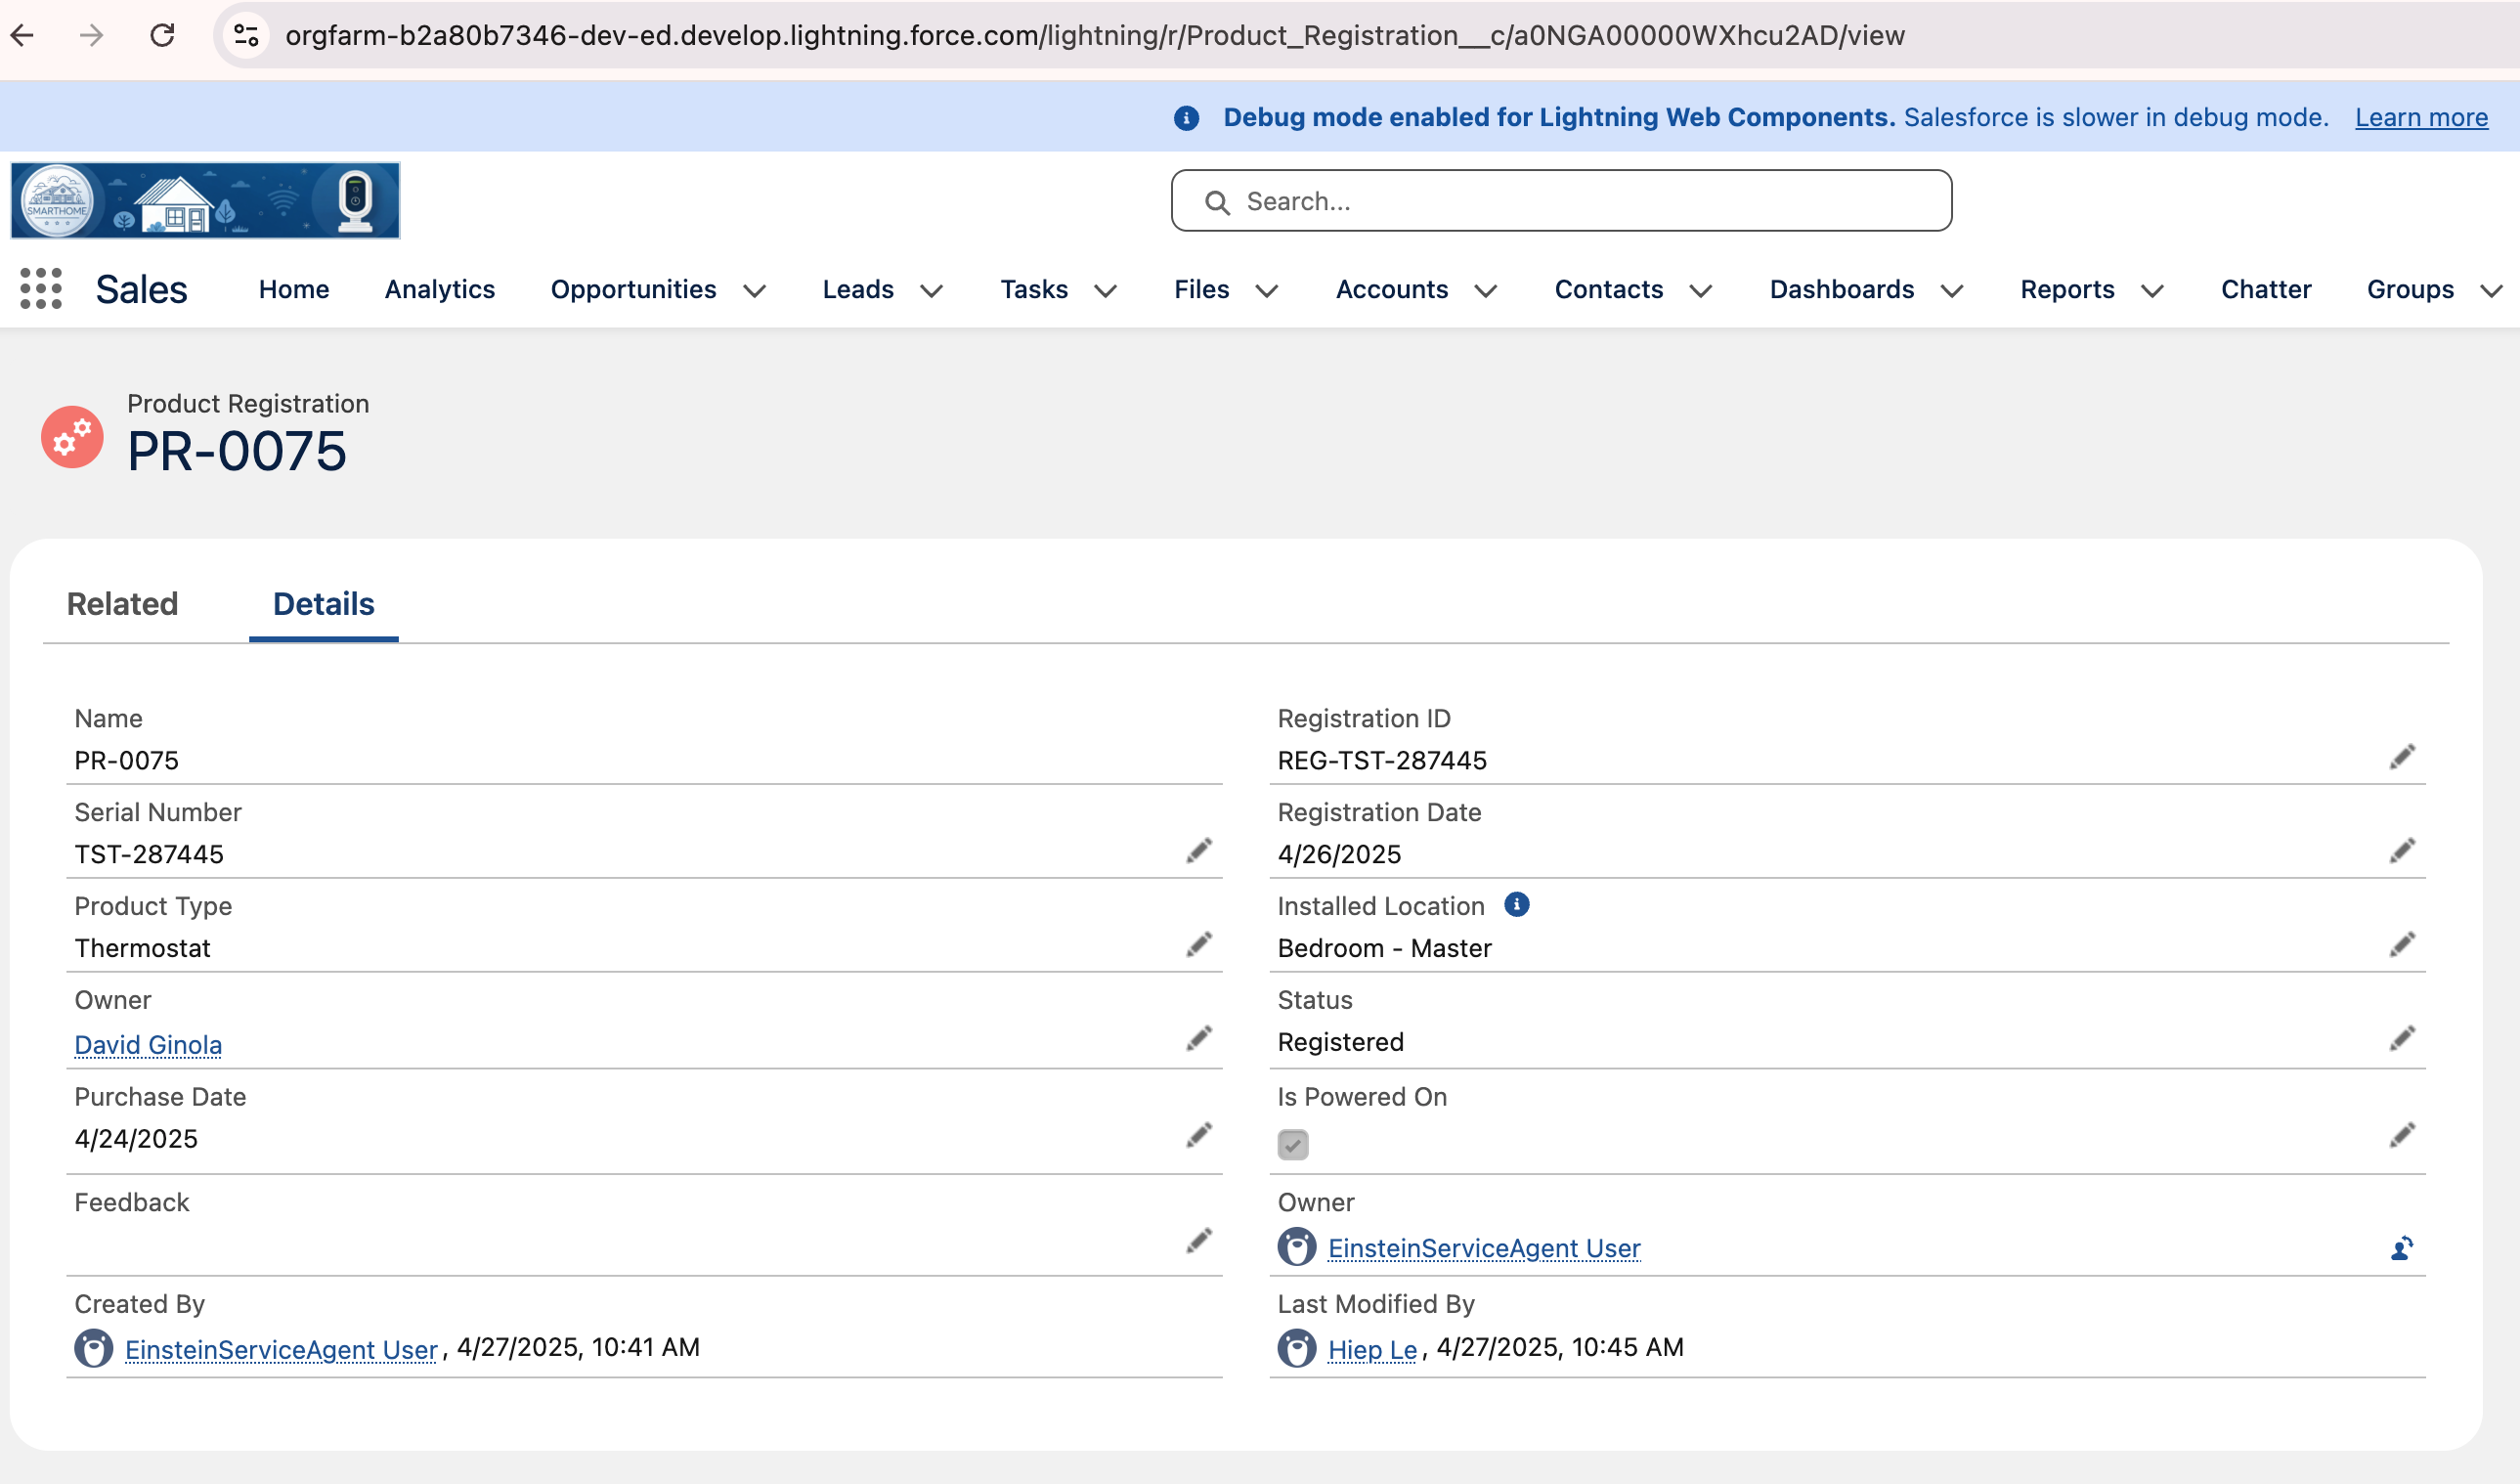Click the edit pencil for Product Type
The height and width of the screenshot is (1484, 2520).
(1199, 945)
